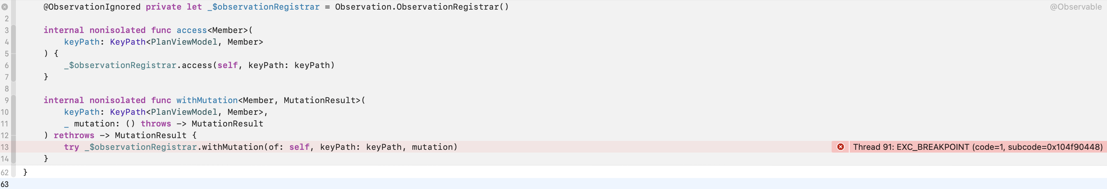This screenshot has height=189, width=1107.
Task: Click the red error icon on line 13
Action: pos(840,147)
